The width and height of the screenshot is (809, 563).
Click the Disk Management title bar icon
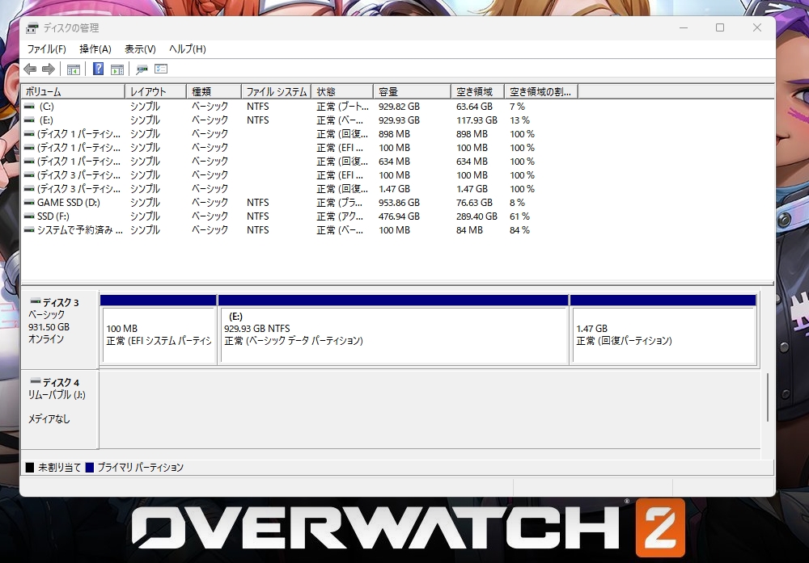[x=32, y=27]
